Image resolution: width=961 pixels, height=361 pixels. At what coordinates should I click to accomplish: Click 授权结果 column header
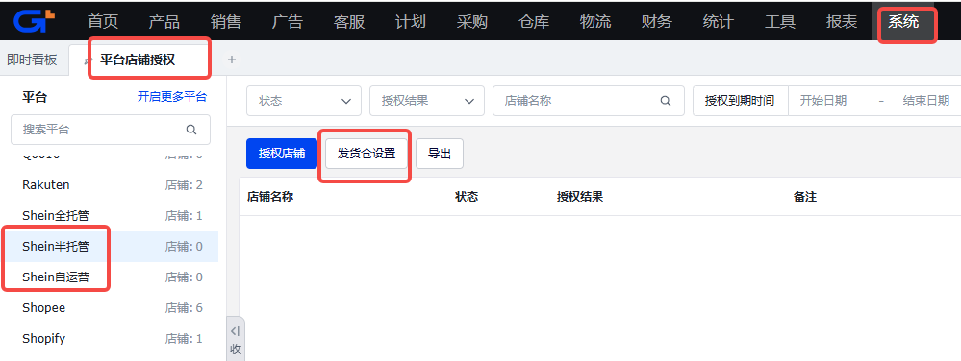point(580,197)
